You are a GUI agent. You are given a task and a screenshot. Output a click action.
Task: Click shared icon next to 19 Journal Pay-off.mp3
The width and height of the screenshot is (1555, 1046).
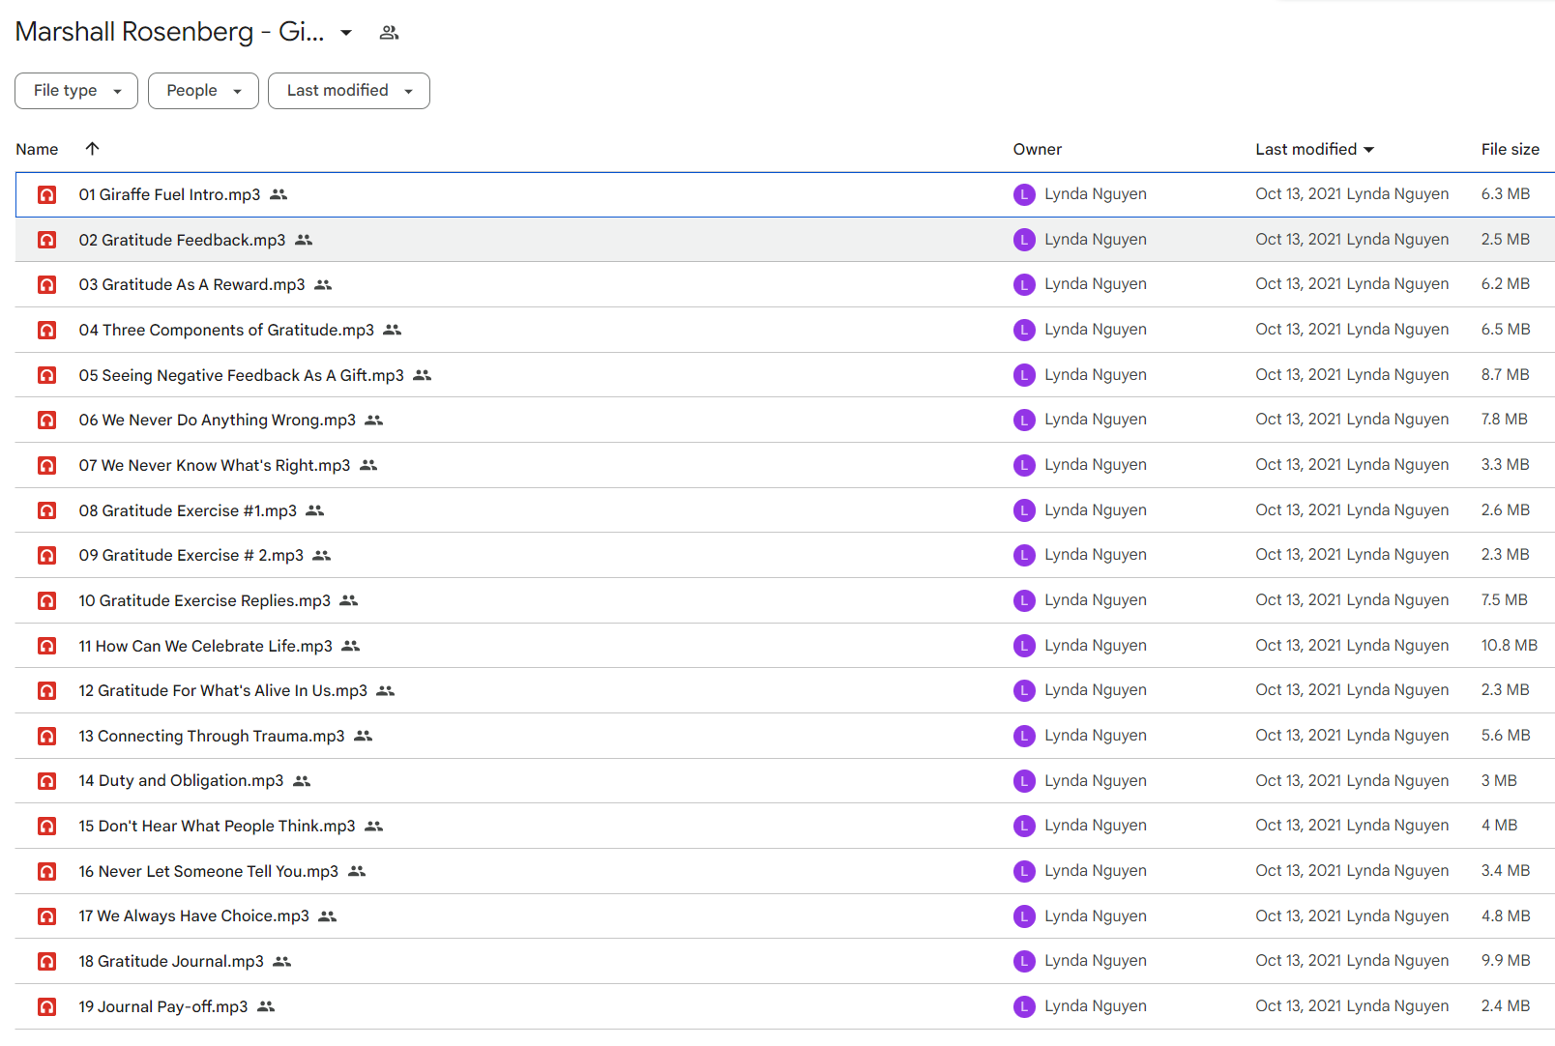266,1006
